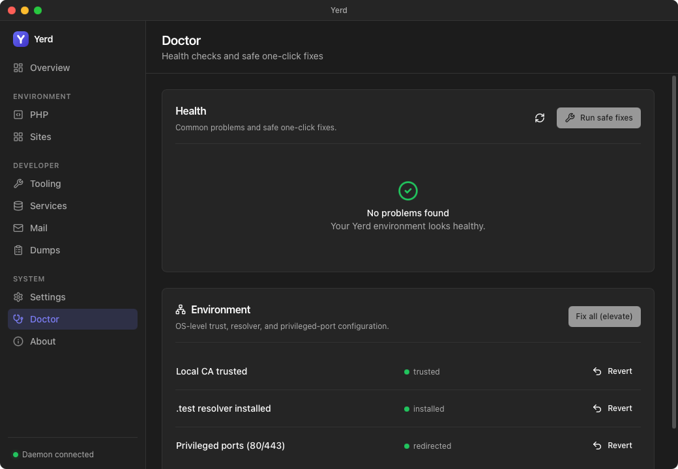Select the Doctor sidebar item
The height and width of the screenshot is (469, 678).
(72, 319)
